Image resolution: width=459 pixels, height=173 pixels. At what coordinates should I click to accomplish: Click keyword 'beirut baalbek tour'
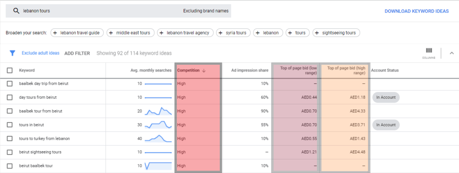click(36, 166)
